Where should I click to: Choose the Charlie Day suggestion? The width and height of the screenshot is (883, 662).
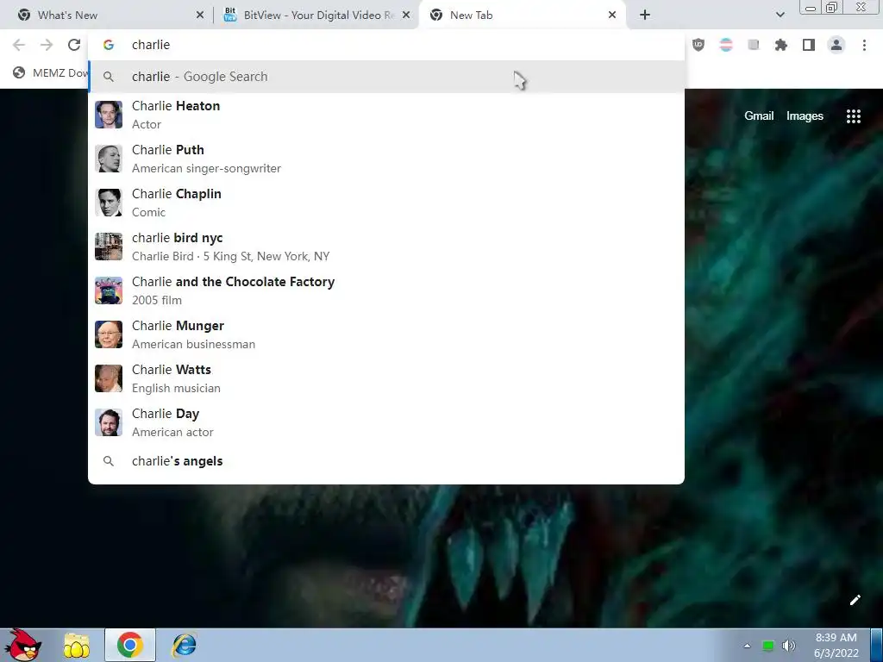(x=386, y=422)
